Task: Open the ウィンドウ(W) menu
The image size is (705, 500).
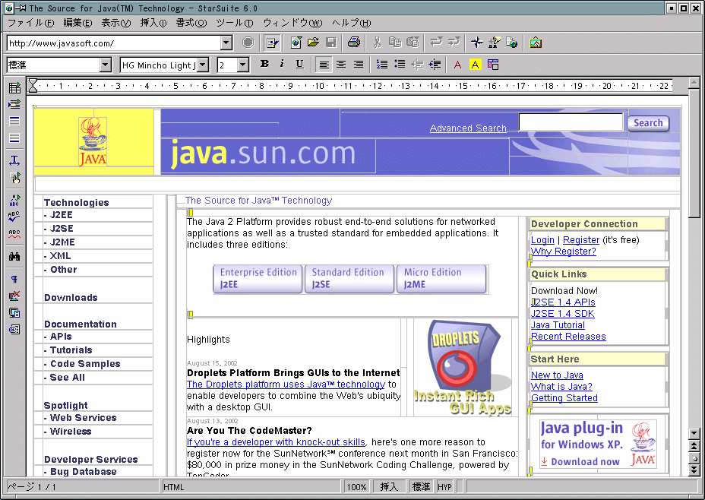Action: coord(292,23)
